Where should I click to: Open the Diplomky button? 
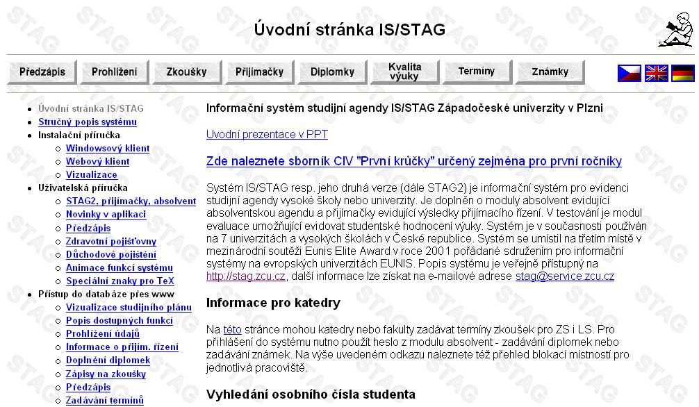(333, 72)
